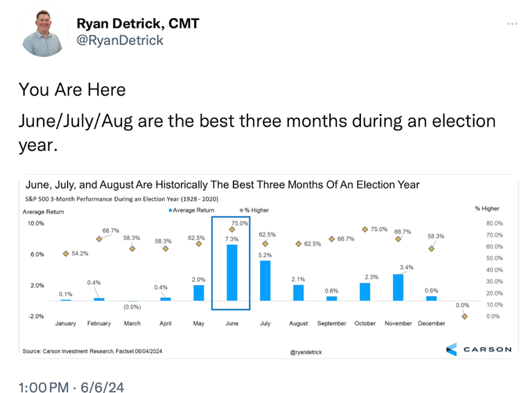Click the July 5.2% bar
The image size is (526, 393).
[x=265, y=280]
